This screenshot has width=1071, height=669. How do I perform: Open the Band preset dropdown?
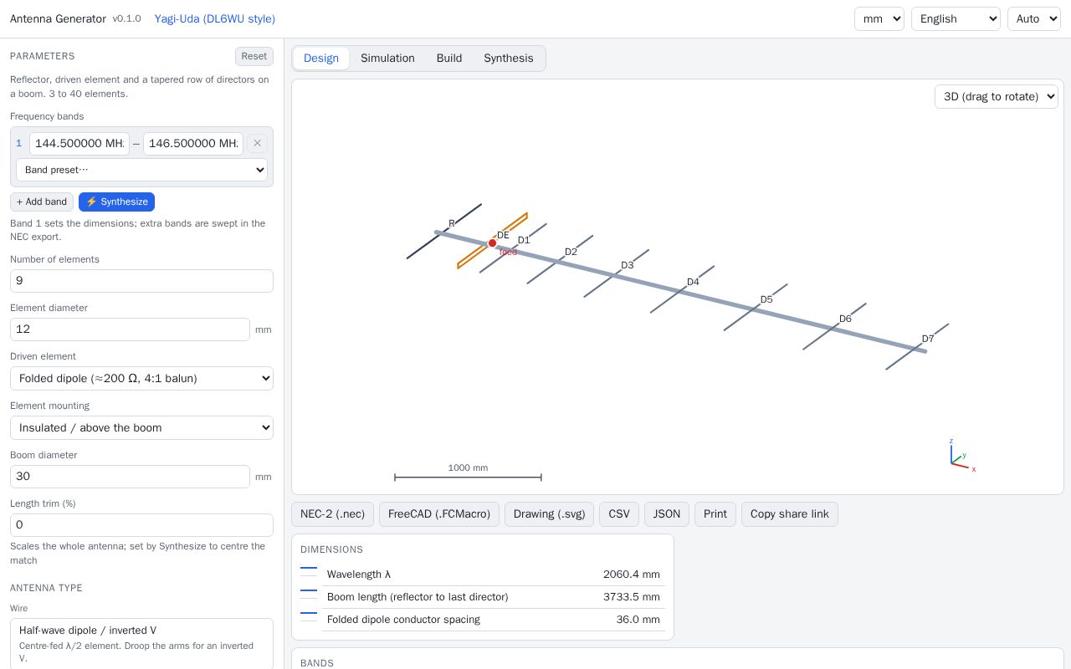click(x=141, y=170)
